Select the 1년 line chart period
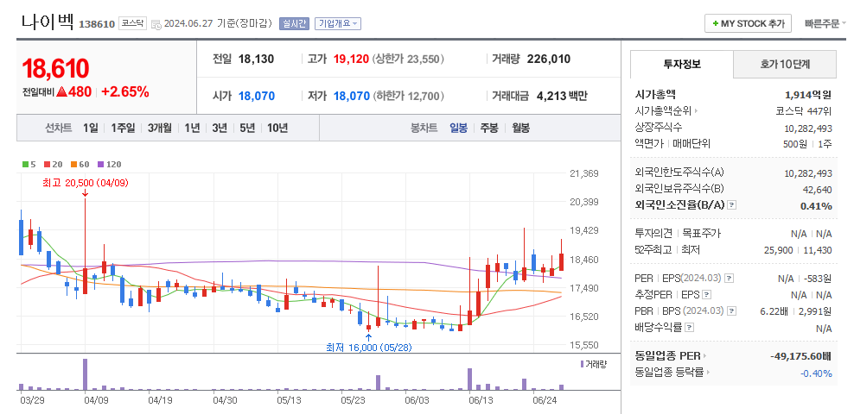Screen dimensions: 854x414 192,129
